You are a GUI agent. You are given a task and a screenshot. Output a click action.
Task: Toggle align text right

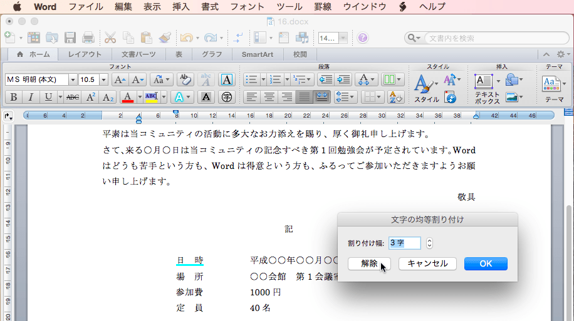286,97
